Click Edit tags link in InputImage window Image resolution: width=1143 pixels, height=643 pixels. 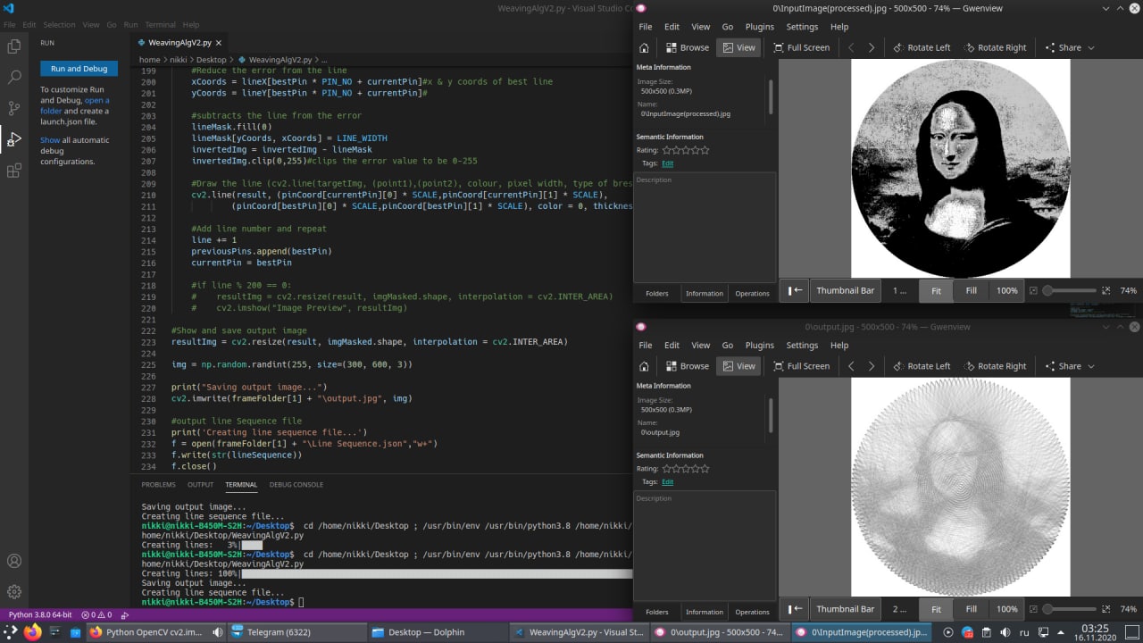[668, 163]
